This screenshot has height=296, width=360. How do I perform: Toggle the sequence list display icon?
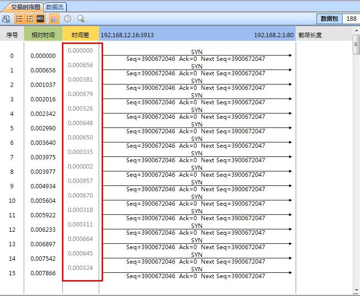[x=19, y=19]
